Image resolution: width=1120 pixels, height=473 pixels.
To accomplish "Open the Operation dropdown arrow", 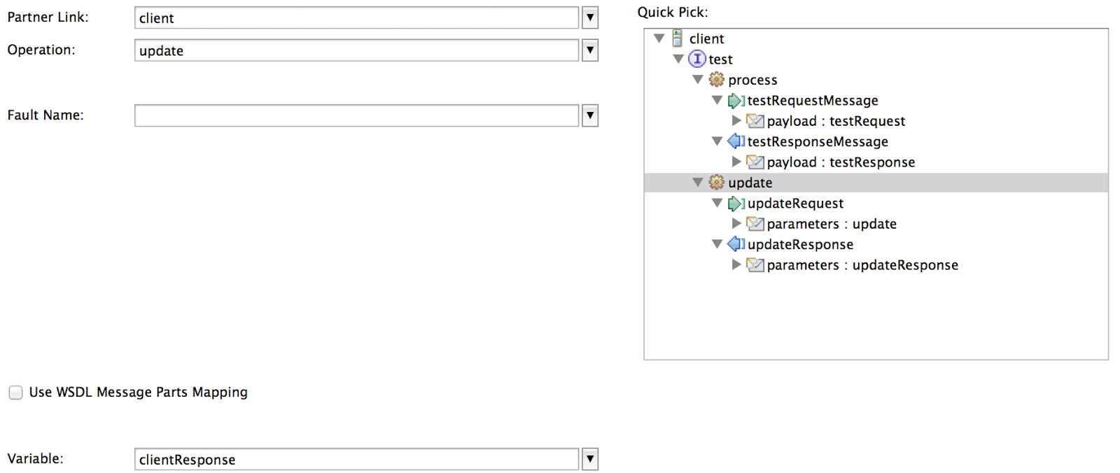I will (590, 50).
